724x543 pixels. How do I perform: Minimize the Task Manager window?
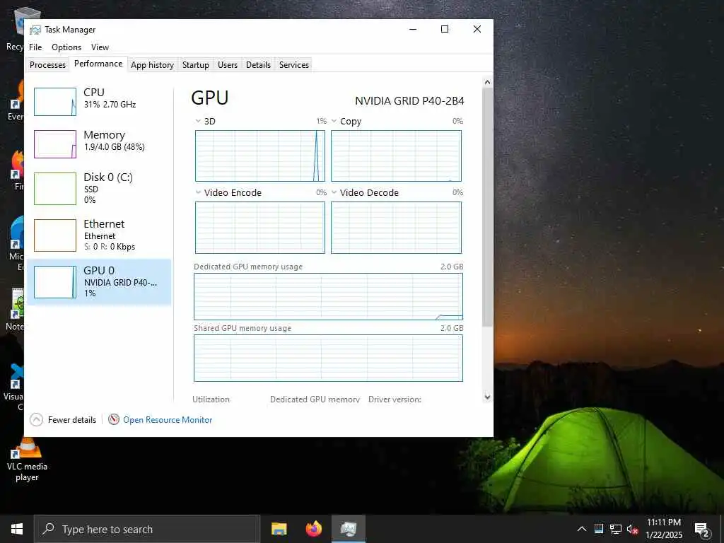tap(413, 29)
